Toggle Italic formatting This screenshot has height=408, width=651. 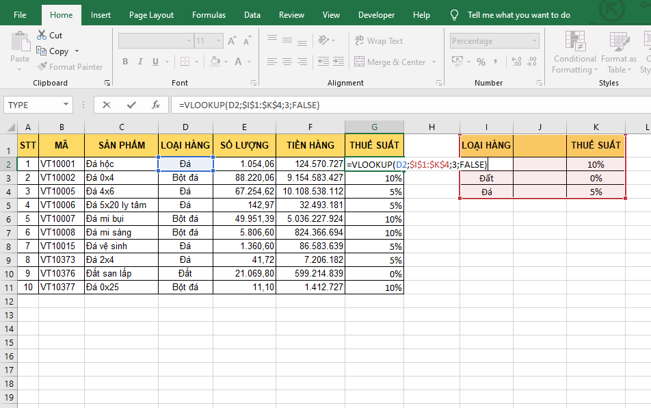(x=142, y=62)
